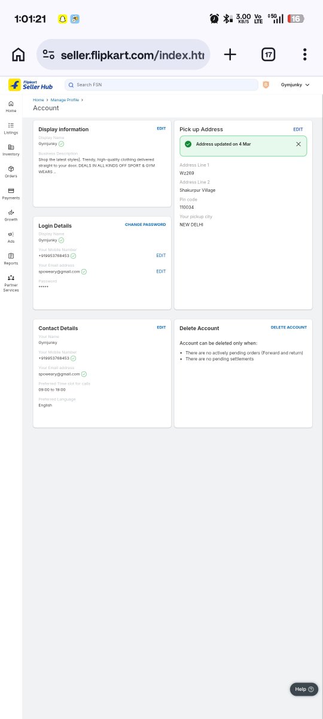Open a new browser tab with plus
This screenshot has width=323, height=719.
[230, 55]
